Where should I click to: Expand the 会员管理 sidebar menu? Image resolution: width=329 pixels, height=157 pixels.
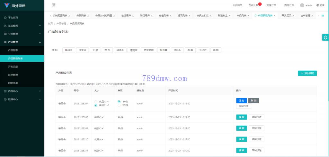[x=22, y=34]
